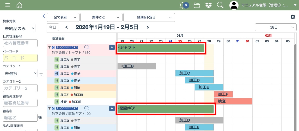Click the 今日 button

point(53,27)
